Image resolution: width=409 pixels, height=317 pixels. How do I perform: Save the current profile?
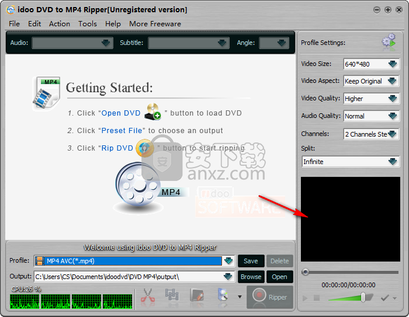(251, 261)
